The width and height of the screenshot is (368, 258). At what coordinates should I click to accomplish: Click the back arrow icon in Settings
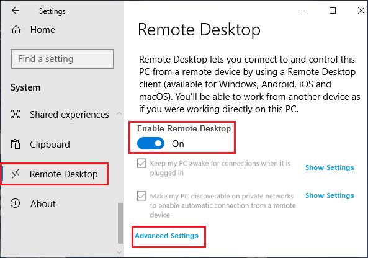[16, 11]
